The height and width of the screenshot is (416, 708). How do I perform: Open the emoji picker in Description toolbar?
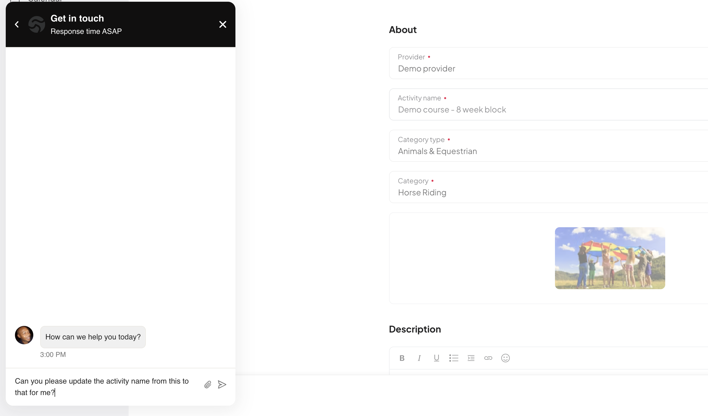click(x=505, y=358)
